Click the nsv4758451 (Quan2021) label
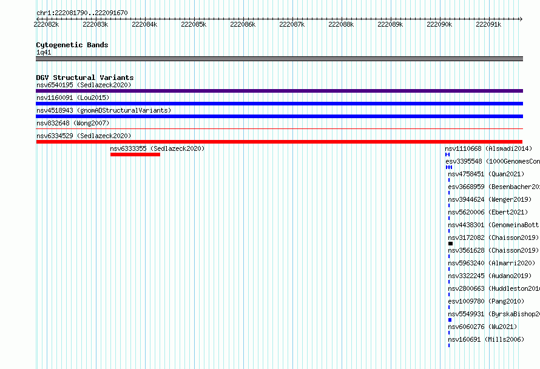The height and width of the screenshot is (369, 540). tap(486, 174)
